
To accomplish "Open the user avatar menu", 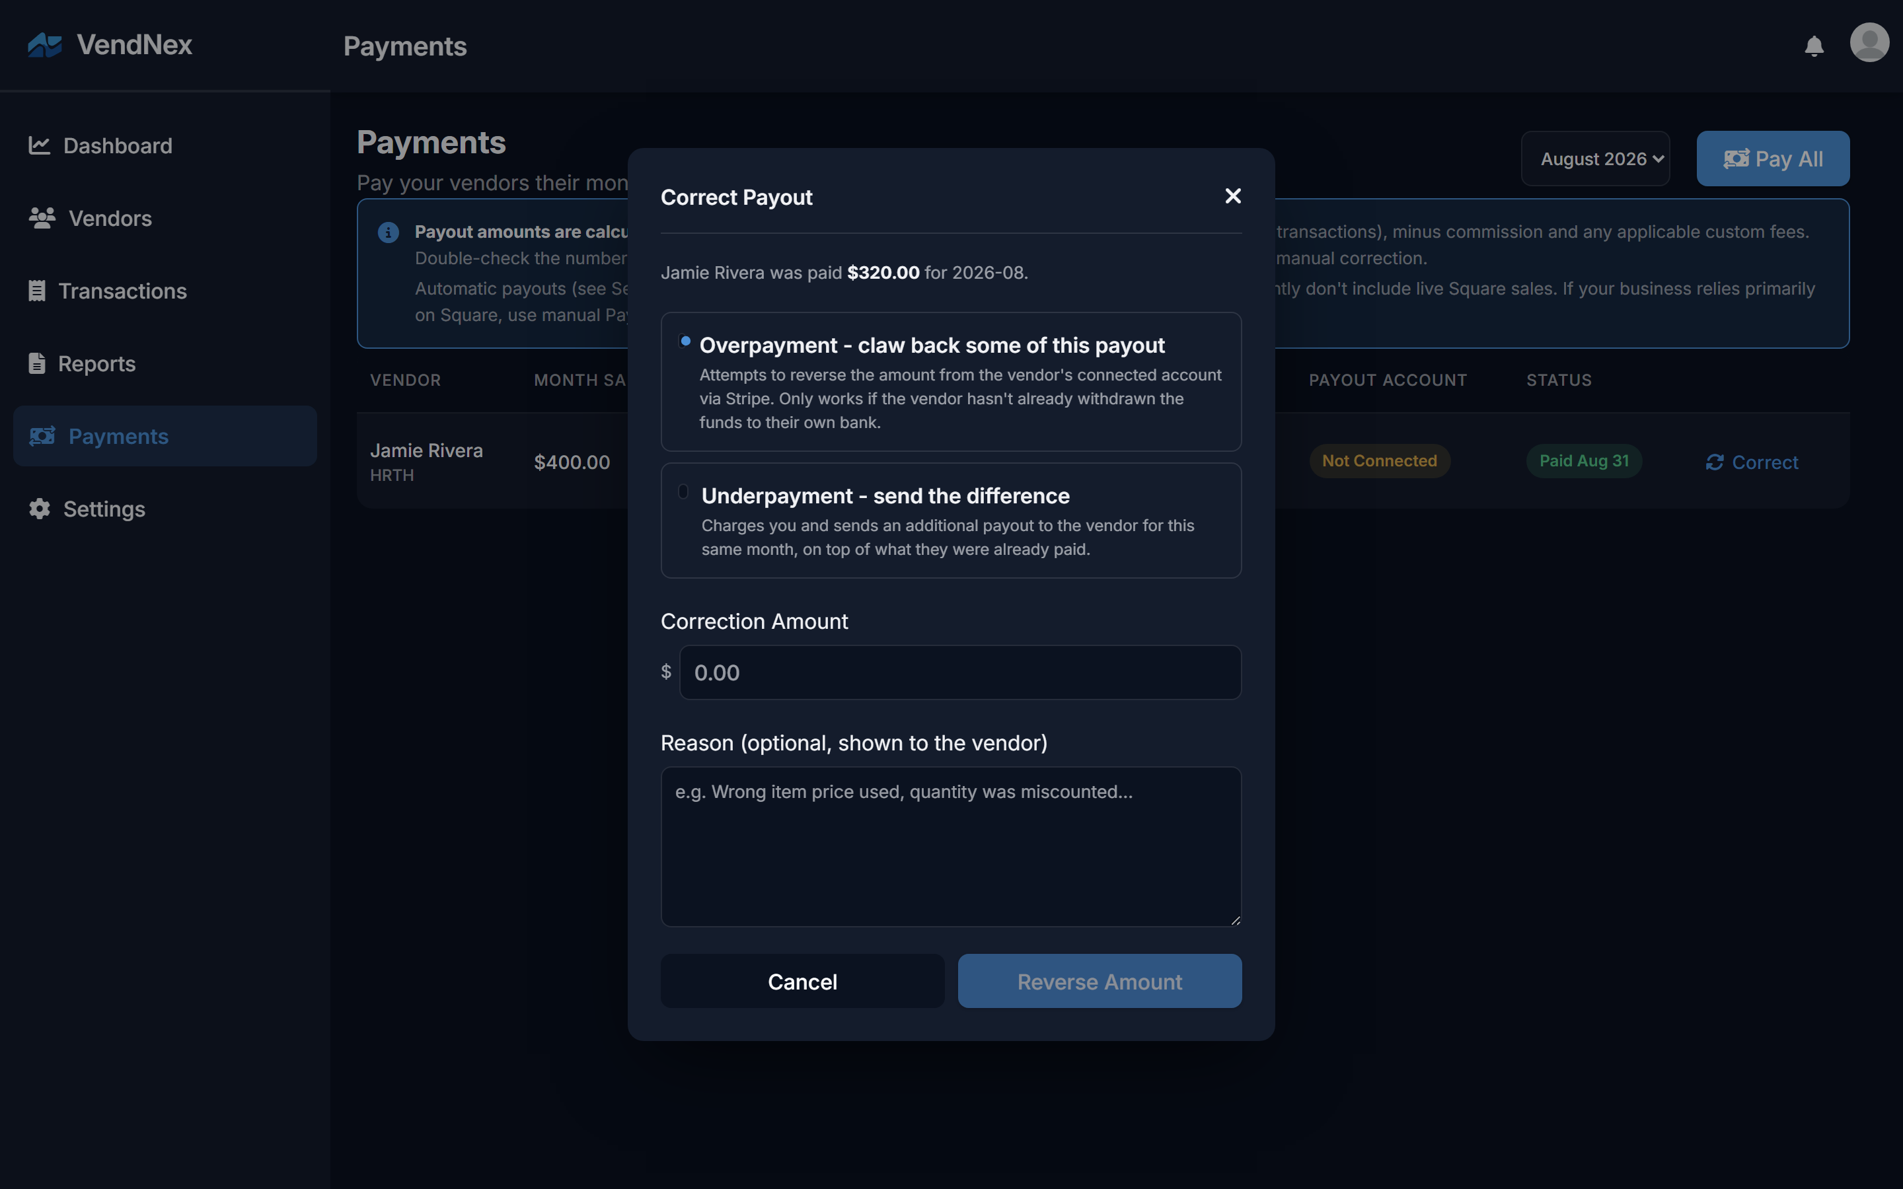I will [1869, 42].
